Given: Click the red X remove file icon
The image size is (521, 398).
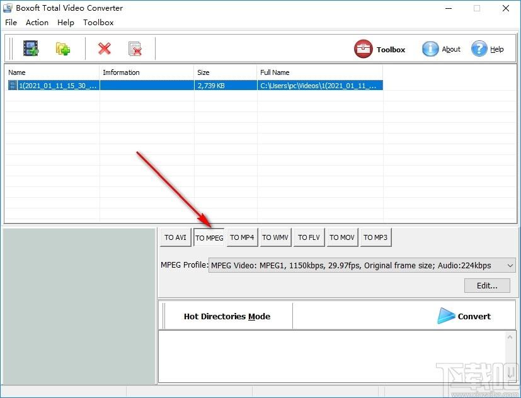Looking at the screenshot, I should (x=105, y=48).
